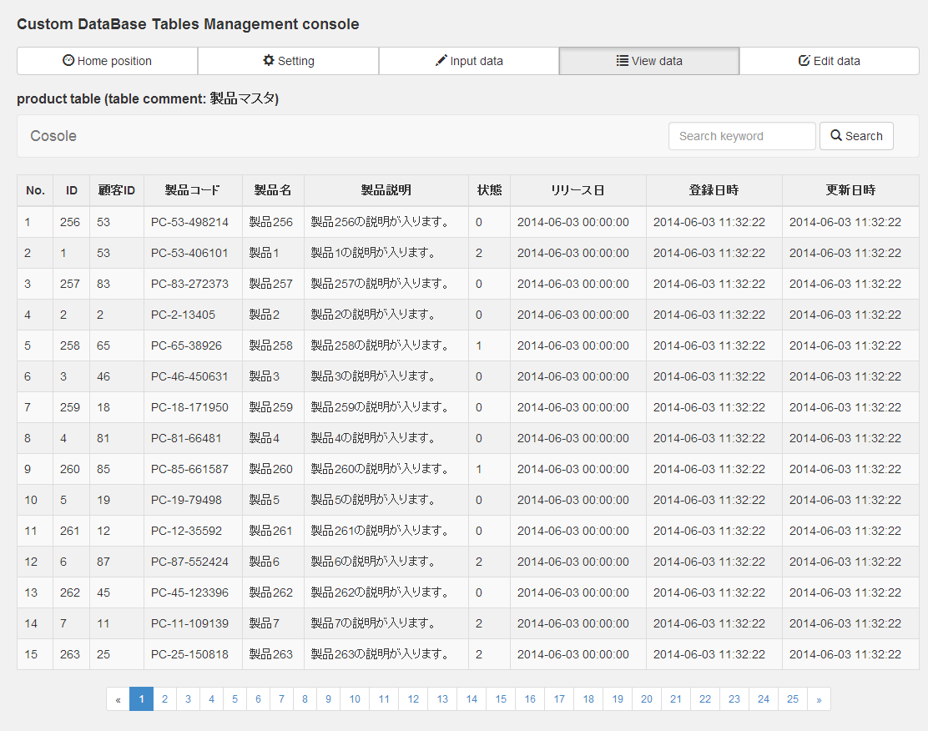
Task: Click the edit icon on the Edit data tab
Action: click(804, 60)
